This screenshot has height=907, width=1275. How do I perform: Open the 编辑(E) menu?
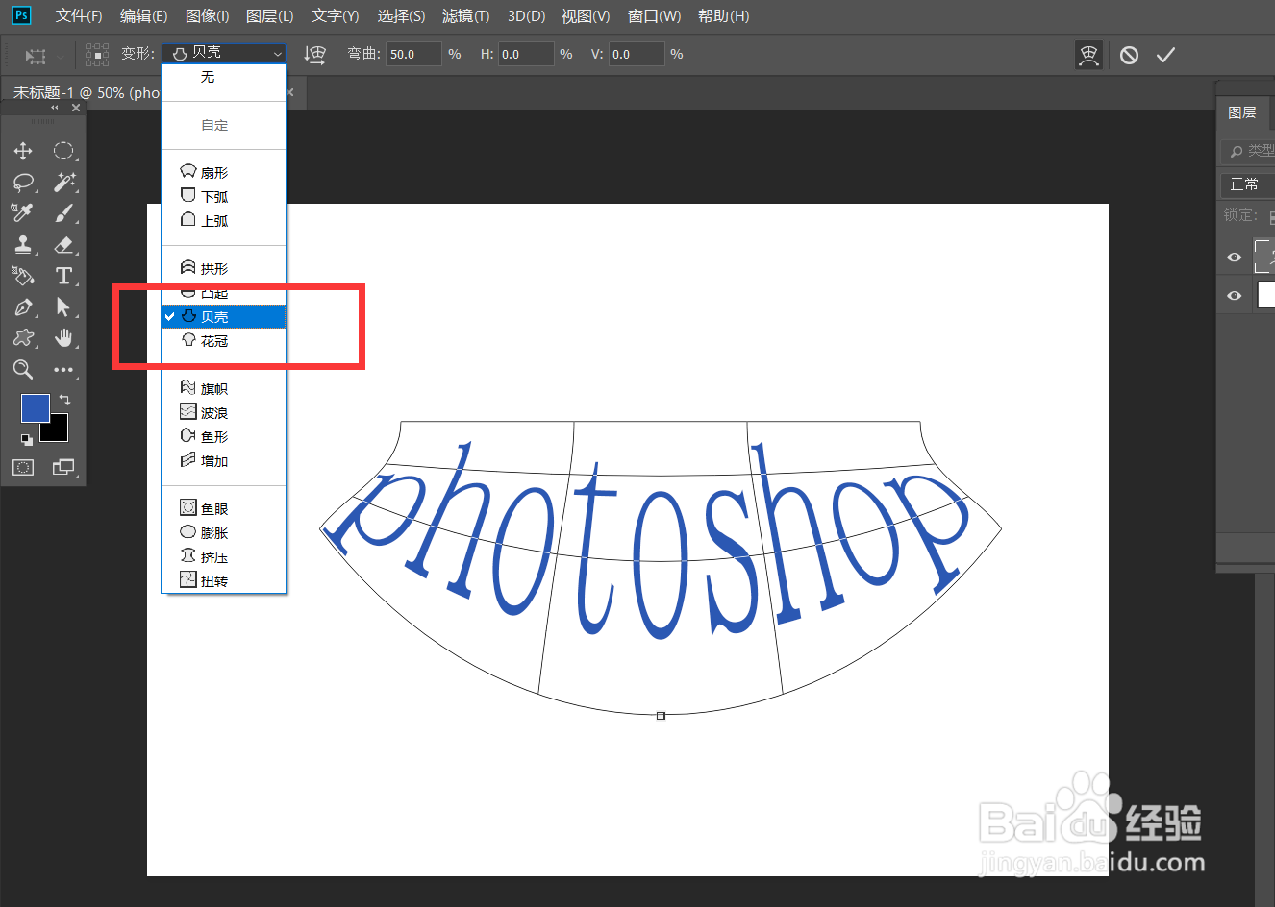[x=143, y=15]
